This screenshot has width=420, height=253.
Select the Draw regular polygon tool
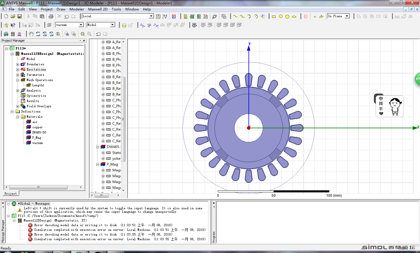click(x=287, y=16)
